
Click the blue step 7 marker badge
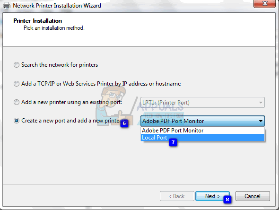tap(173, 142)
